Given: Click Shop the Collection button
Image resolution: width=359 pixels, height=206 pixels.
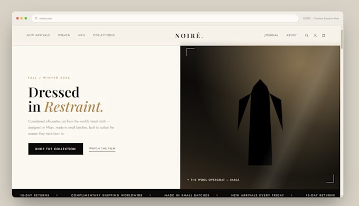Looking at the screenshot, I should pyautogui.click(x=55, y=149).
